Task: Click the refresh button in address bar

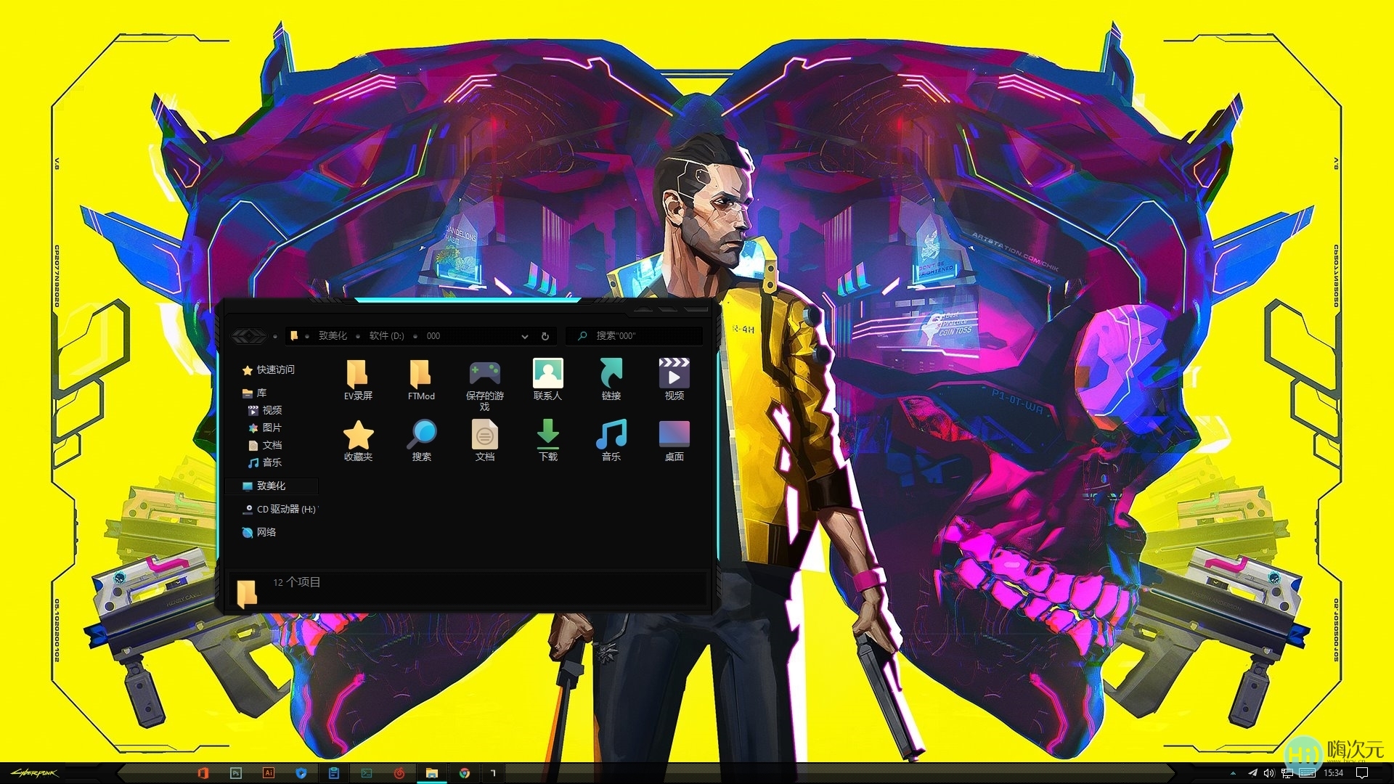Action: click(x=545, y=336)
